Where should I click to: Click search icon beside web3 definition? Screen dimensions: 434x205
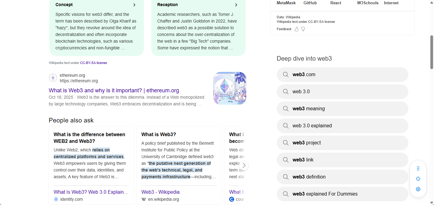tap(286, 177)
